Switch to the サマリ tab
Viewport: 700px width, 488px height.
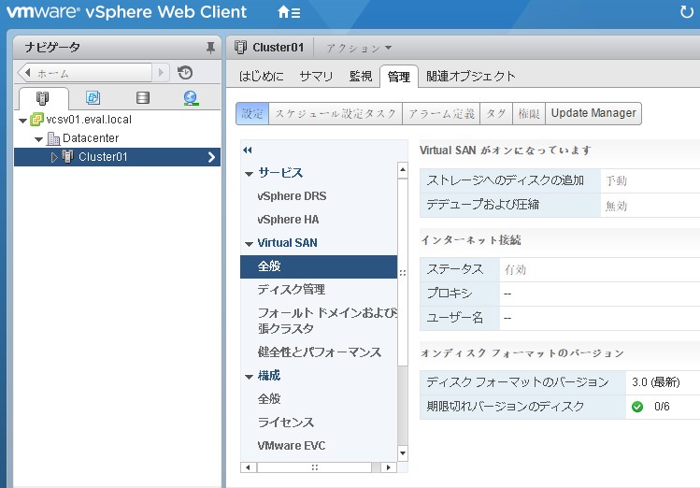[x=316, y=77]
